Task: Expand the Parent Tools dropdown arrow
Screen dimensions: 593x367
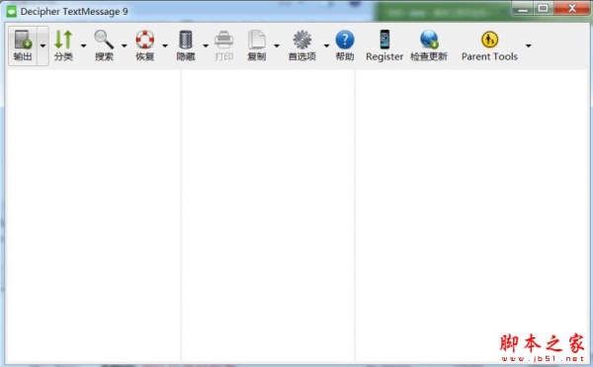Action: (529, 46)
